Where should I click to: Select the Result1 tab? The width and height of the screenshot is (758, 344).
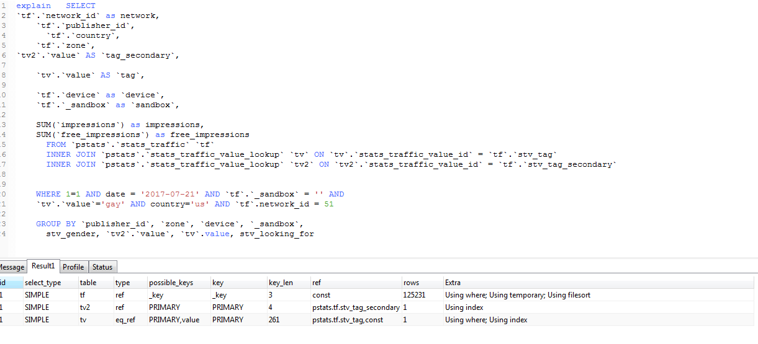[43, 267]
